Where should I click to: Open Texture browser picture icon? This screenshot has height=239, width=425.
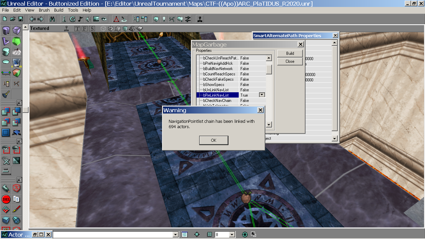point(96,19)
